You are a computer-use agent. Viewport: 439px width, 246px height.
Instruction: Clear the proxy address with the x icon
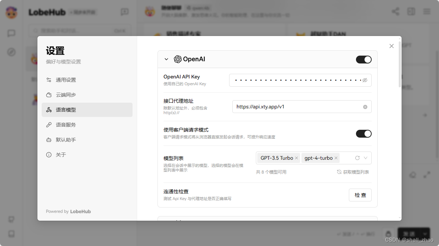click(x=365, y=107)
